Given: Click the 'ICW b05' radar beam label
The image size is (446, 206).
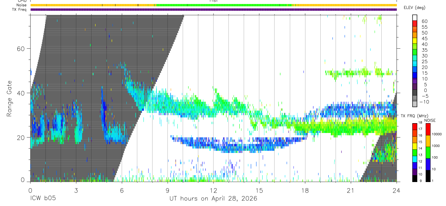Looking at the screenshot, I should click(43, 199).
